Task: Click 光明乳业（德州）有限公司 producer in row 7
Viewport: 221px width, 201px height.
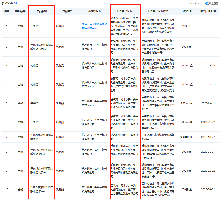Action: pos(124,137)
